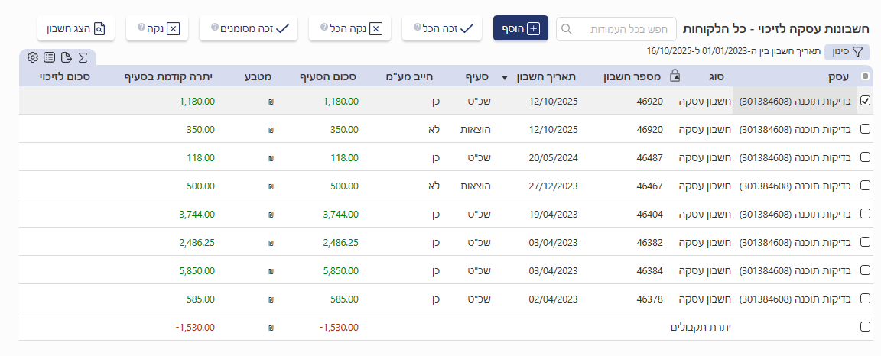Check the box for invoice 46487 row
881x356 pixels.
(865, 157)
